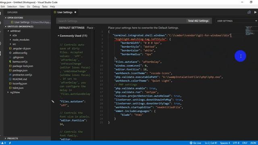Click the warnings count in status bar
This screenshot has width=258, height=145.
tap(4, 143)
